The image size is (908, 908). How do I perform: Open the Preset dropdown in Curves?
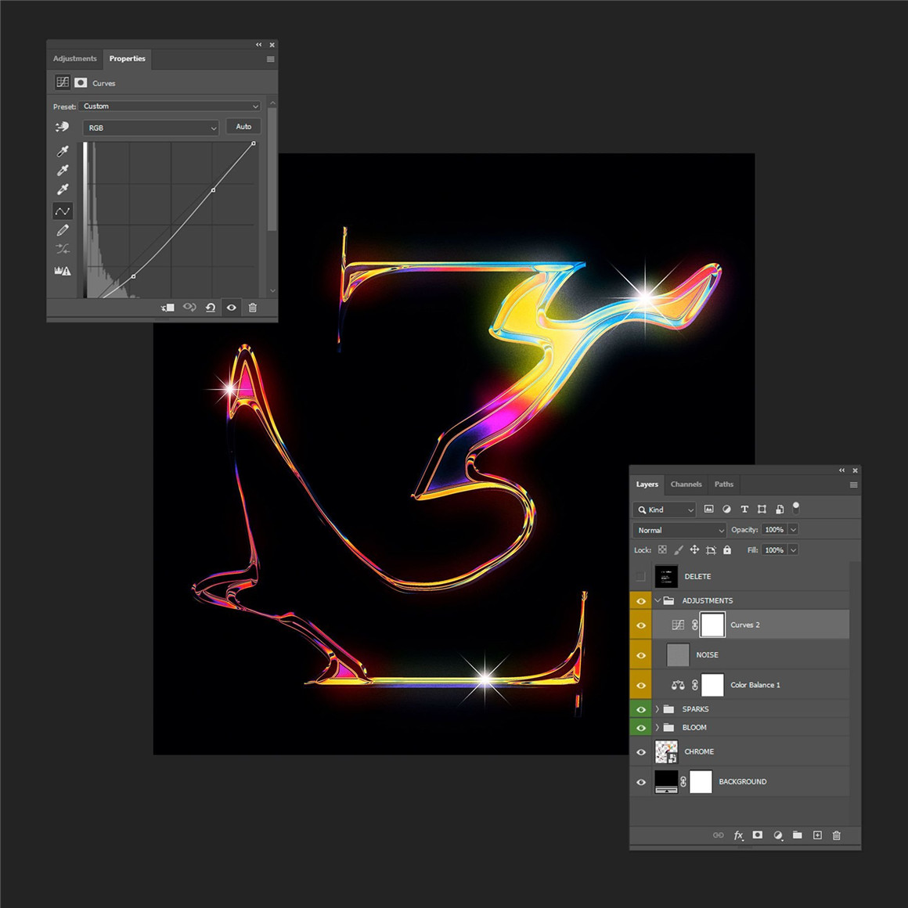pyautogui.click(x=169, y=106)
